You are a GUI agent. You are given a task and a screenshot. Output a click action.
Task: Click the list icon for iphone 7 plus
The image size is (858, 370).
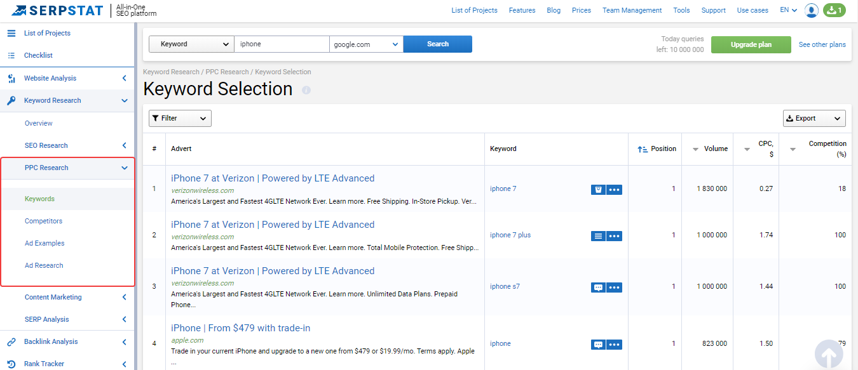point(598,235)
